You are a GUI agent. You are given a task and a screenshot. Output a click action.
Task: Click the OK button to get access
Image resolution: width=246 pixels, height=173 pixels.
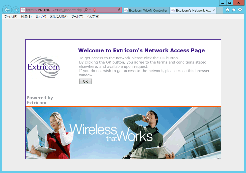86,81
